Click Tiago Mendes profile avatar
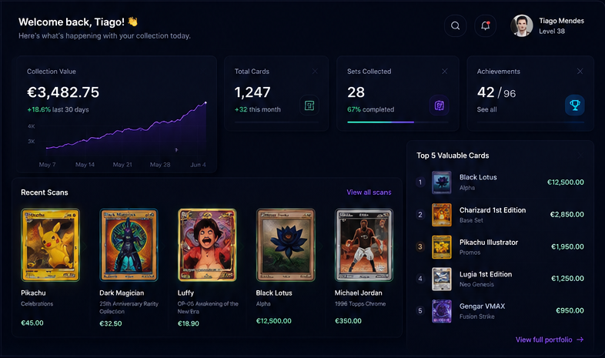The image size is (605, 358). click(522, 26)
